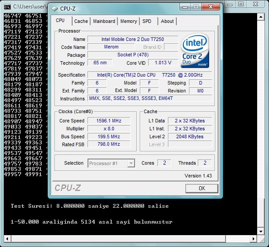Click the Core Speed value '1596.1 MHz'
This screenshot has width=269, height=247.
tap(109, 121)
